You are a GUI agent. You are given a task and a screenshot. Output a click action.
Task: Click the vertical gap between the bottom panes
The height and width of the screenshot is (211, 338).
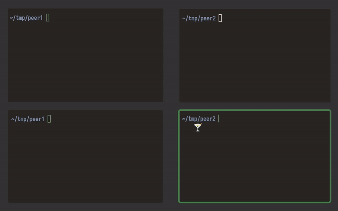pyautogui.click(x=171, y=156)
